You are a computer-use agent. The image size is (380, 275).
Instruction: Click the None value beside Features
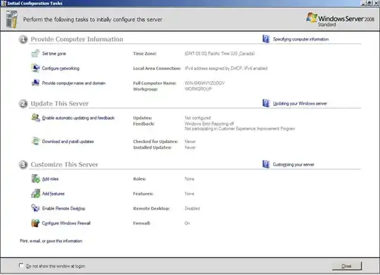[189, 194]
